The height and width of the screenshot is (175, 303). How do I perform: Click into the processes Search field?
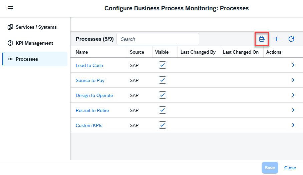coord(158,39)
